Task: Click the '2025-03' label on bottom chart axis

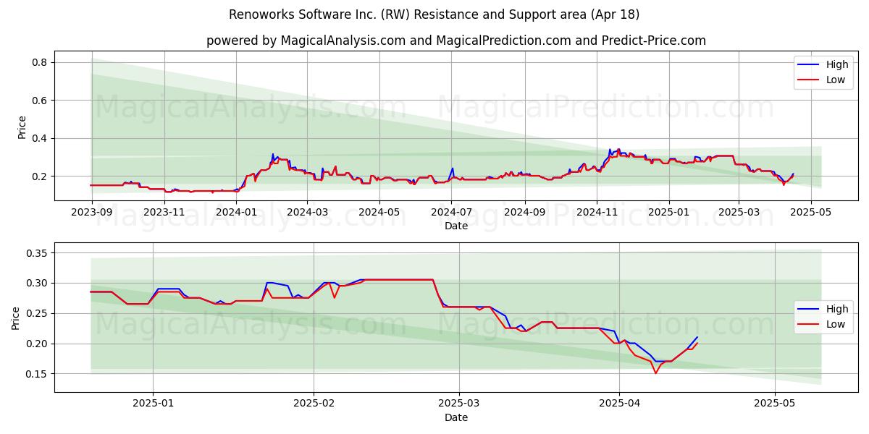Action: click(x=460, y=404)
